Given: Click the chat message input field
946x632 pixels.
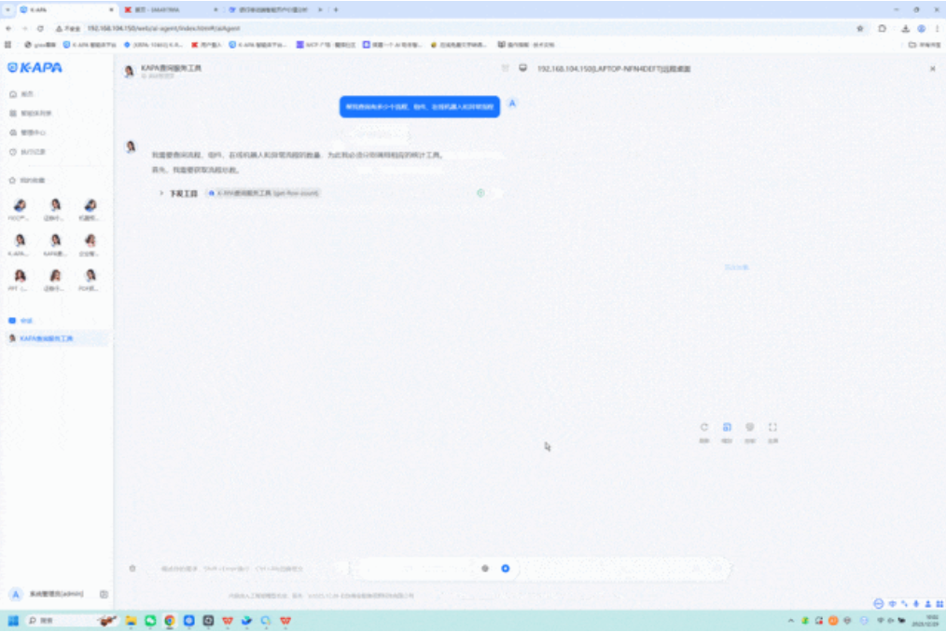Looking at the screenshot, I should [x=280, y=568].
